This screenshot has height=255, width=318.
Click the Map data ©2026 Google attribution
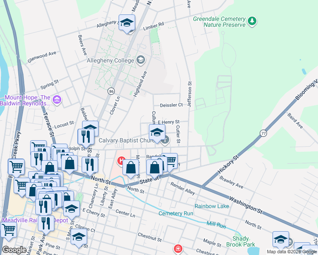[x=292, y=252]
